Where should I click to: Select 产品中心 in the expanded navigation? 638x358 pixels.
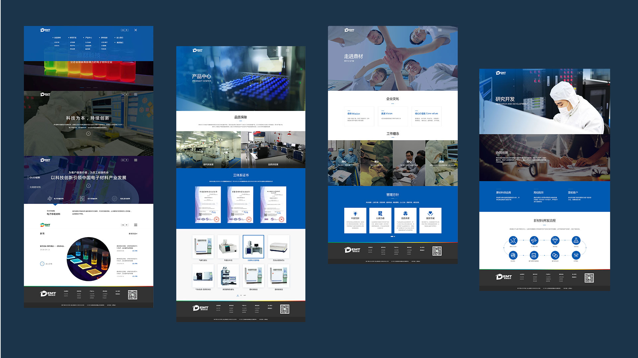88,38
